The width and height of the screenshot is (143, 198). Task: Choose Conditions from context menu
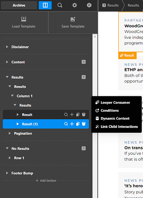[x=107, y=110]
